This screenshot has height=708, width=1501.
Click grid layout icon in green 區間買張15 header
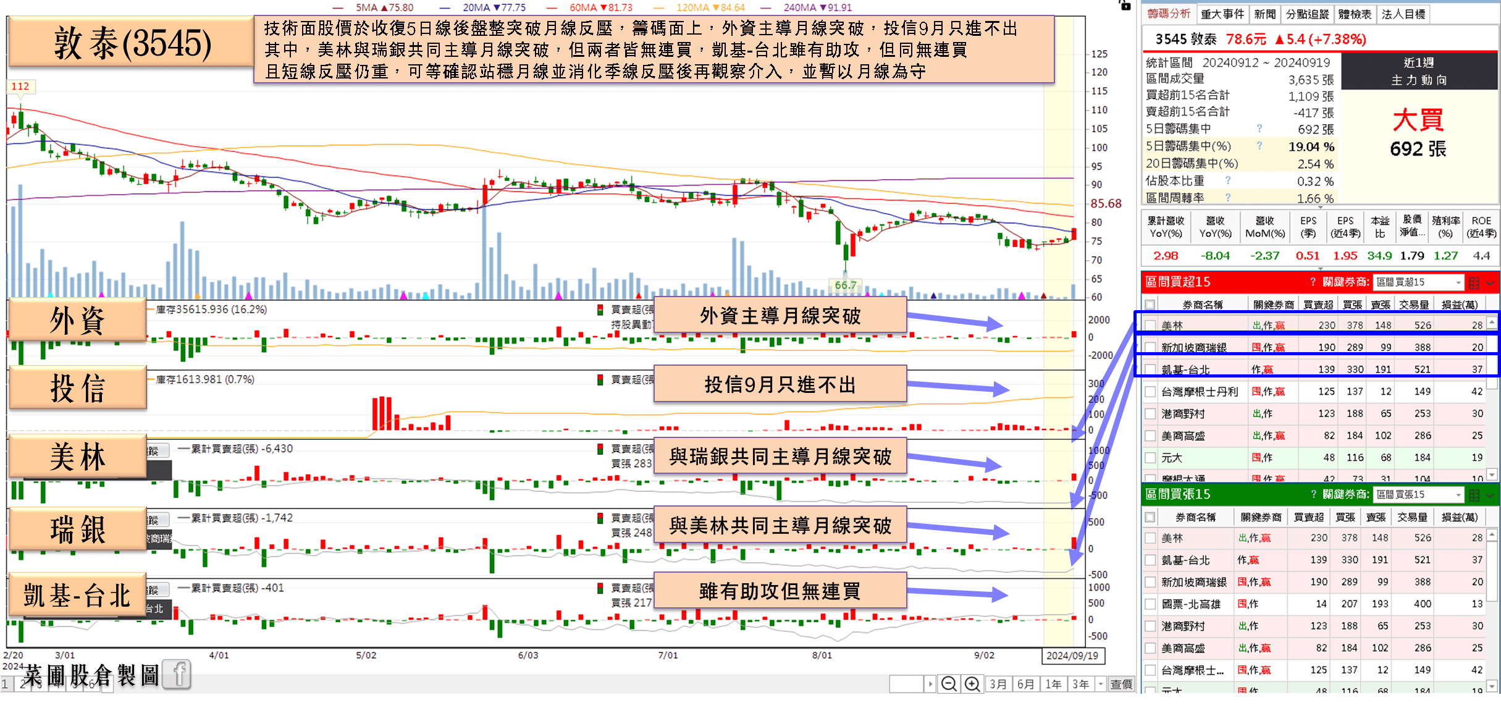1474,495
